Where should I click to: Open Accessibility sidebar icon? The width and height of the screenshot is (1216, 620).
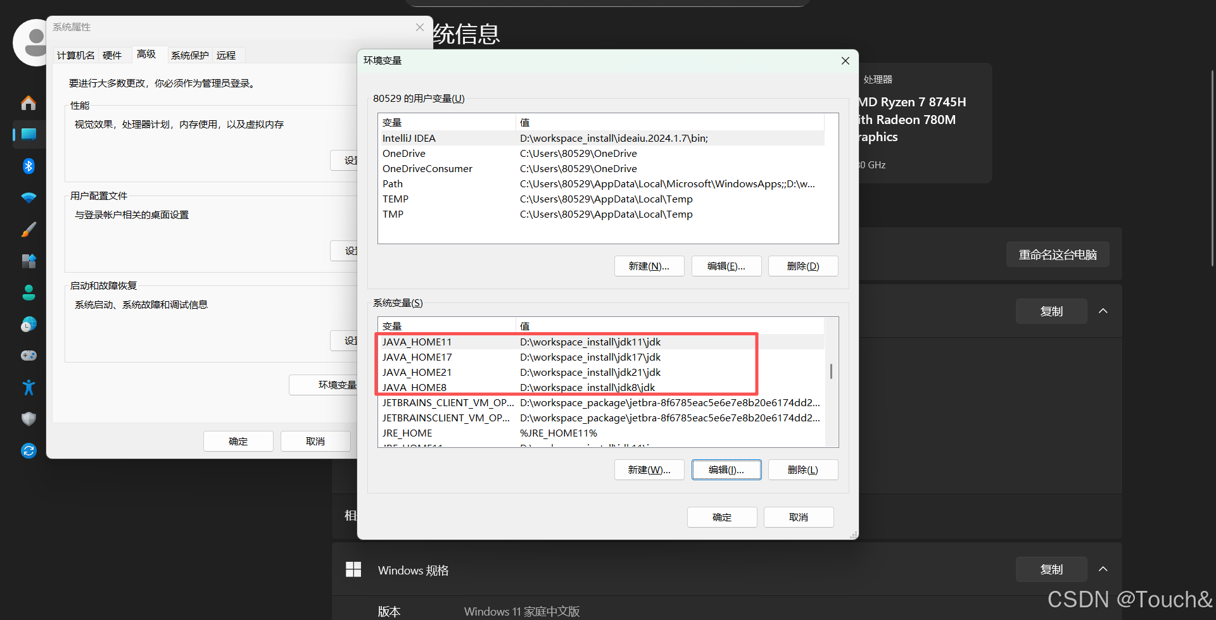pyautogui.click(x=28, y=387)
